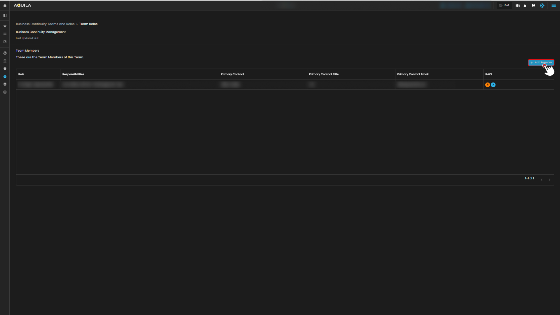
Task: Select the globe icon in the sidebar
Action: click(5, 53)
